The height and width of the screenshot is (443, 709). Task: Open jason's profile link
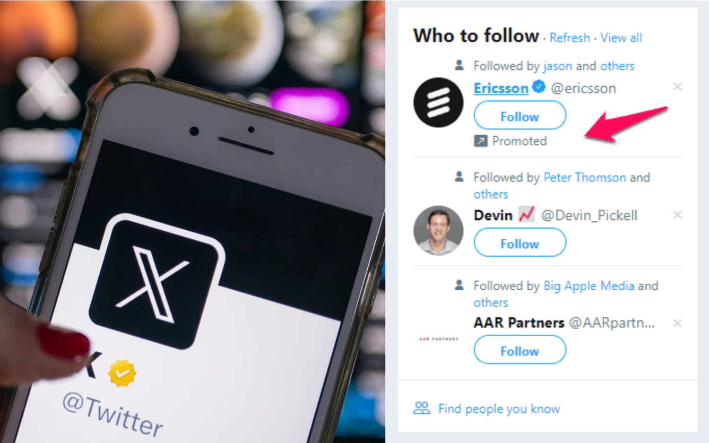tap(558, 66)
